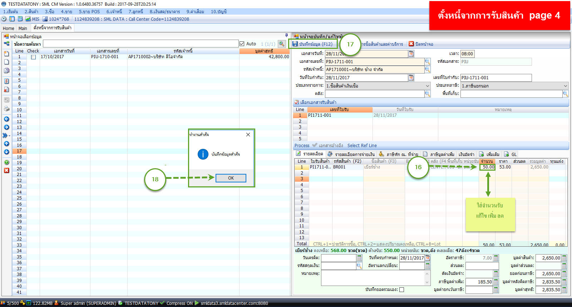Screen dimensions: 572x307
Task: Click the blue right arrow navigation icon
Action: click(x=6, y=127)
